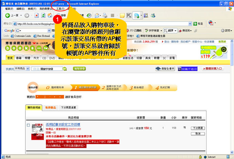Open the 所有商品 category dropdown

coord(22,69)
